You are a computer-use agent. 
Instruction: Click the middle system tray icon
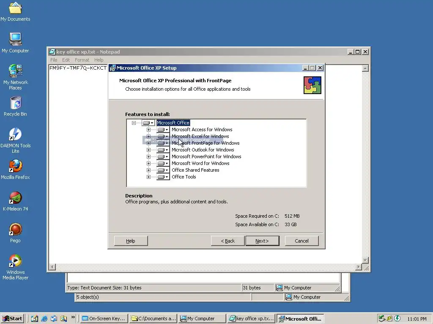tap(389, 319)
